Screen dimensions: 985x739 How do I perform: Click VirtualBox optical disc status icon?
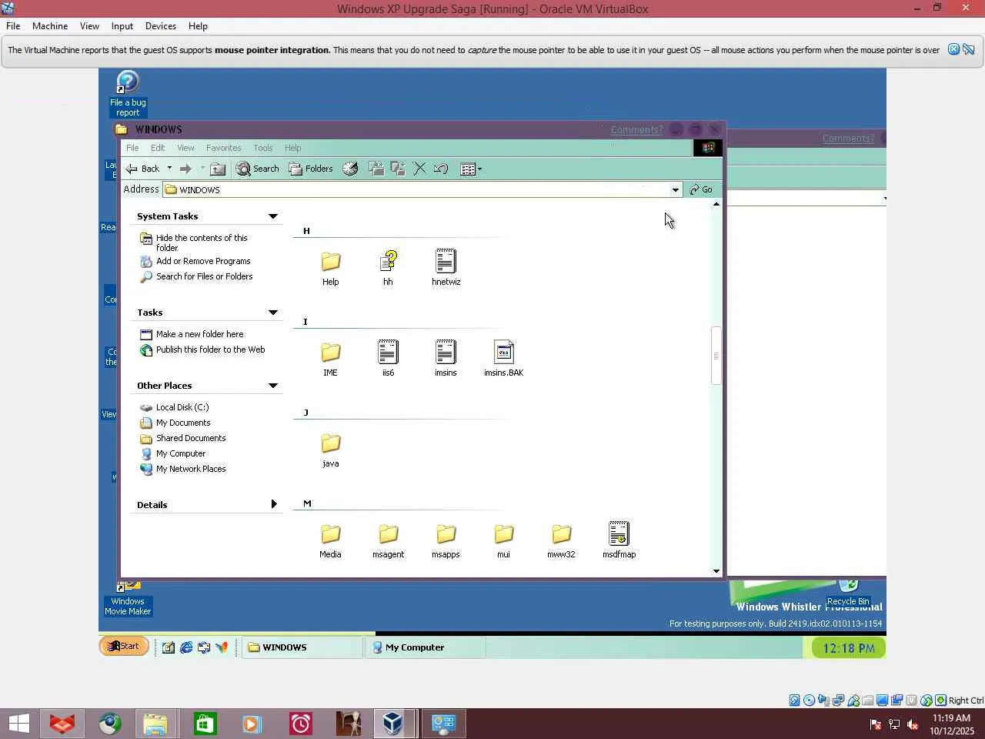point(810,701)
